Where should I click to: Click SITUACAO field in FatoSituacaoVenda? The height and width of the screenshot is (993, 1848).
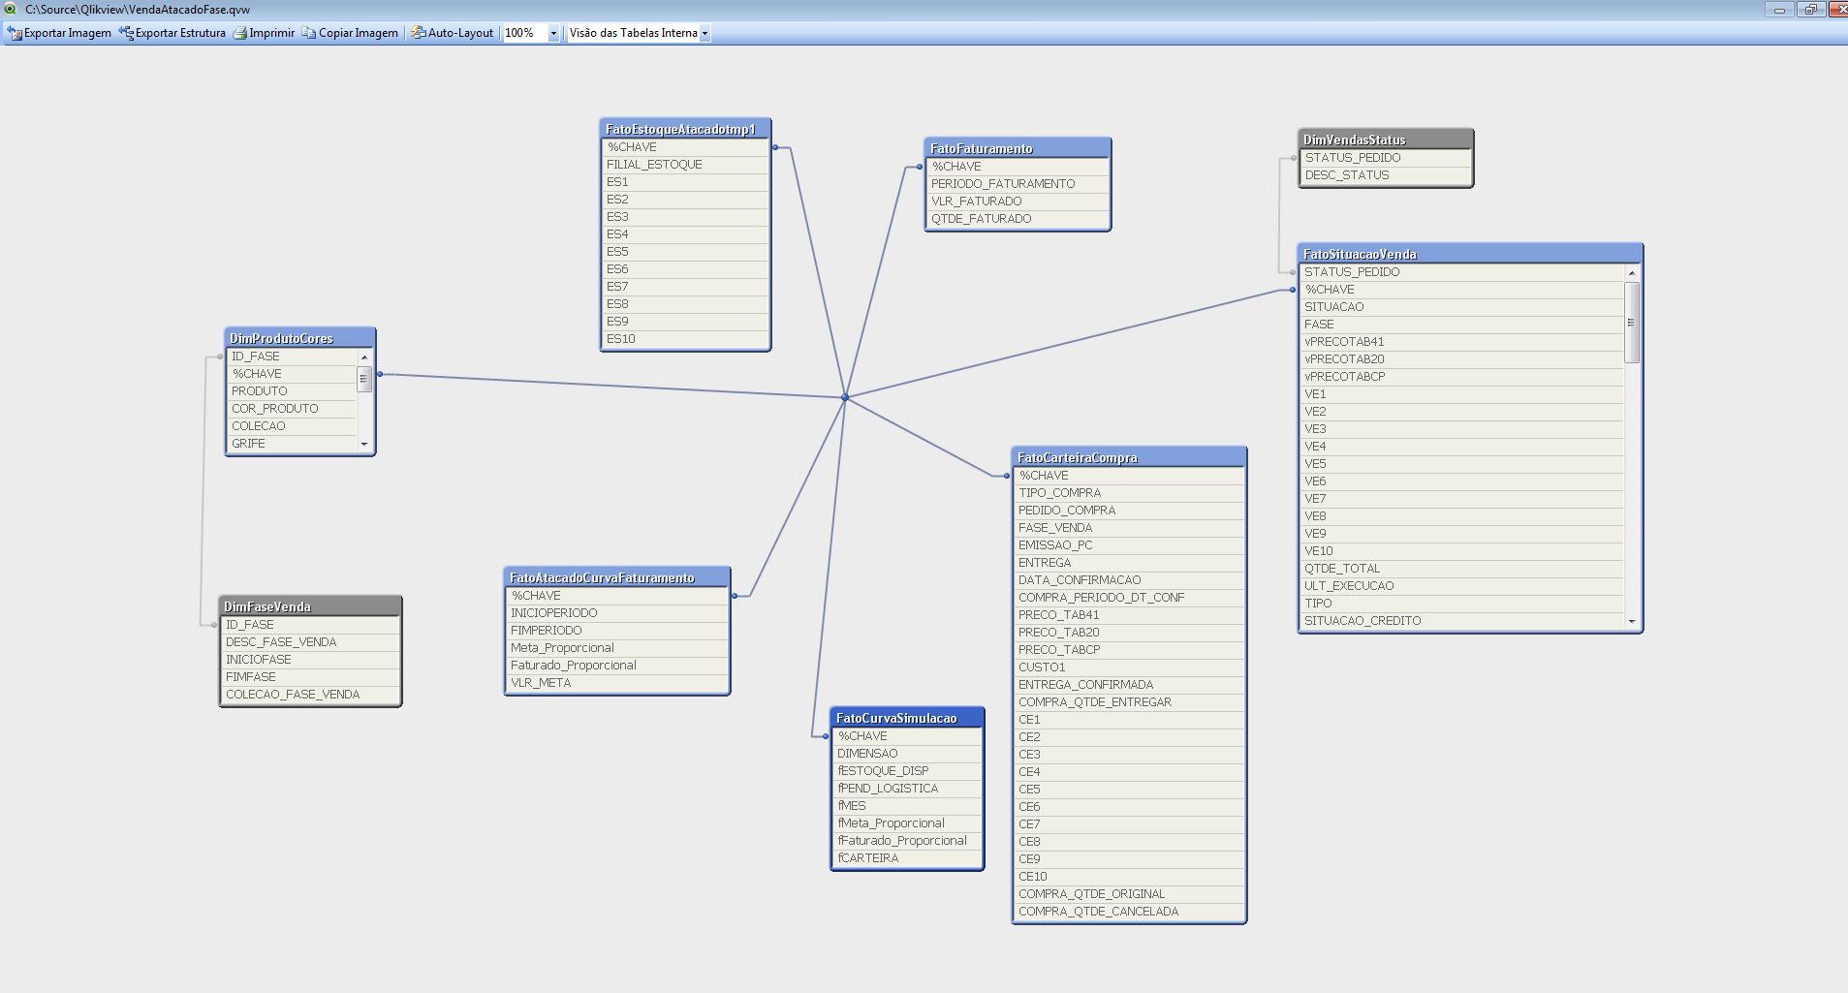pos(1461,307)
